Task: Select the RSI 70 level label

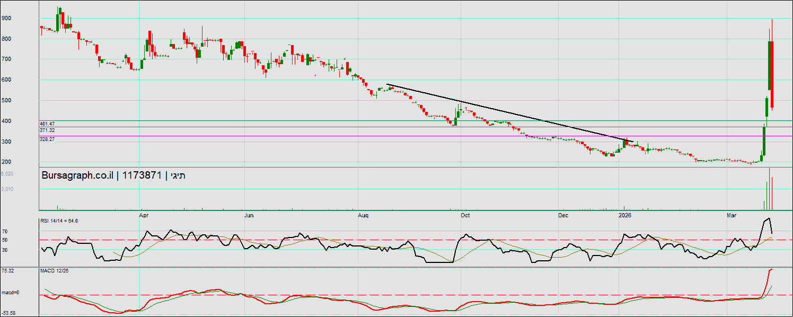Action: coord(4,232)
